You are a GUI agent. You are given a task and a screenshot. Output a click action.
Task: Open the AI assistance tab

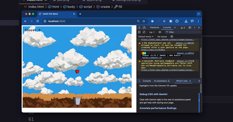coord(162,81)
